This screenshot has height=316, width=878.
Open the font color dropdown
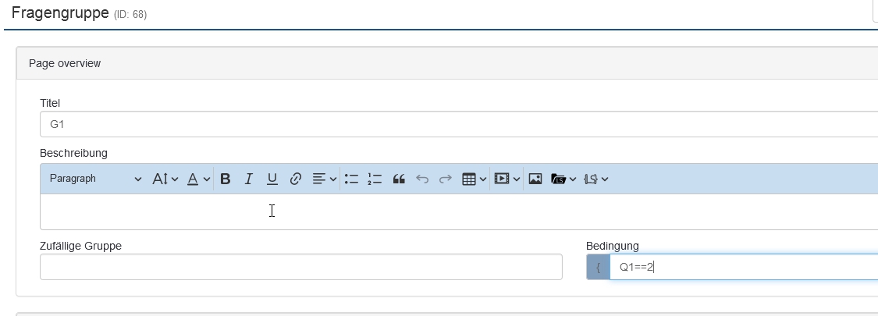click(198, 179)
